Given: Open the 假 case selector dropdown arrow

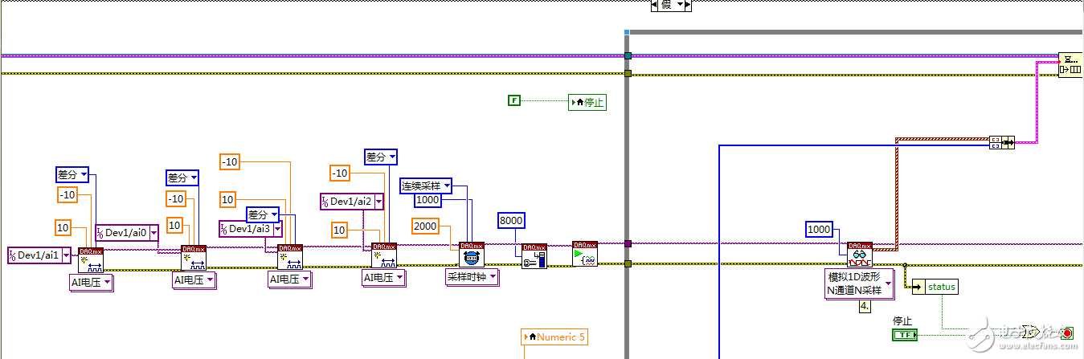Looking at the screenshot, I should (680, 5).
